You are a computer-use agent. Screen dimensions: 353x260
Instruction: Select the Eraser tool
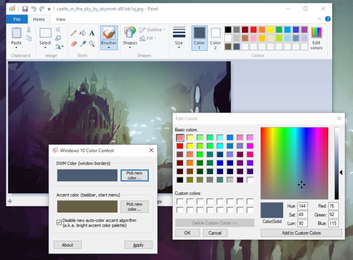click(x=73, y=43)
